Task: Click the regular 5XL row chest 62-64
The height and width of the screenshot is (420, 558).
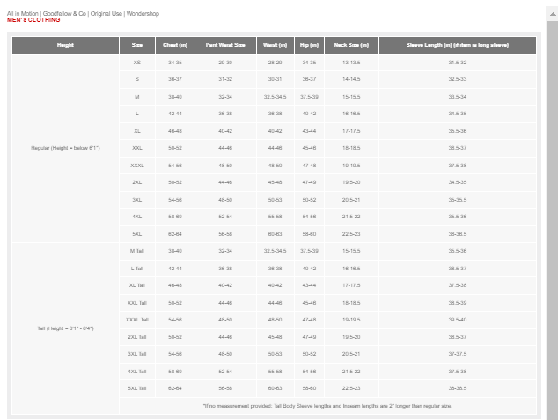Action: tap(175, 234)
